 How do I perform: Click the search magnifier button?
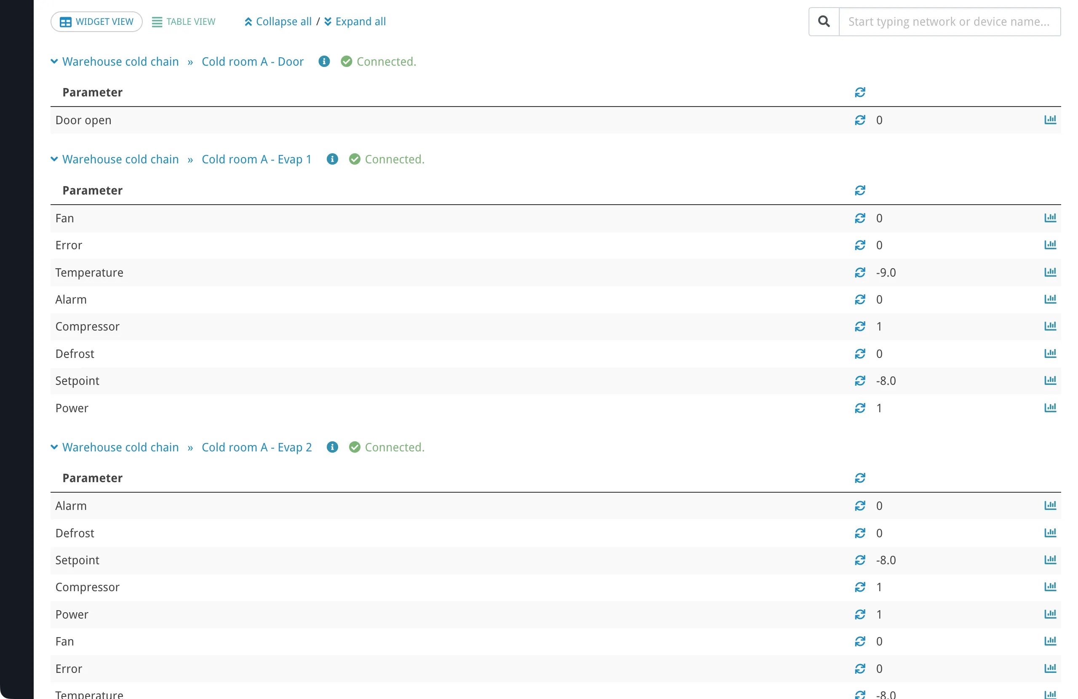pos(824,22)
